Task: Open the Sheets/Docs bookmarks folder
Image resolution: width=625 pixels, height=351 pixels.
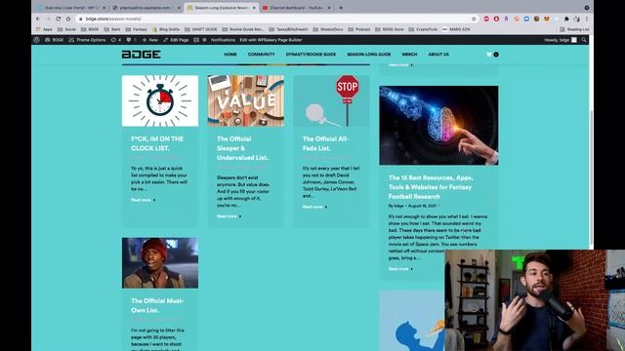Action: (x=328, y=29)
